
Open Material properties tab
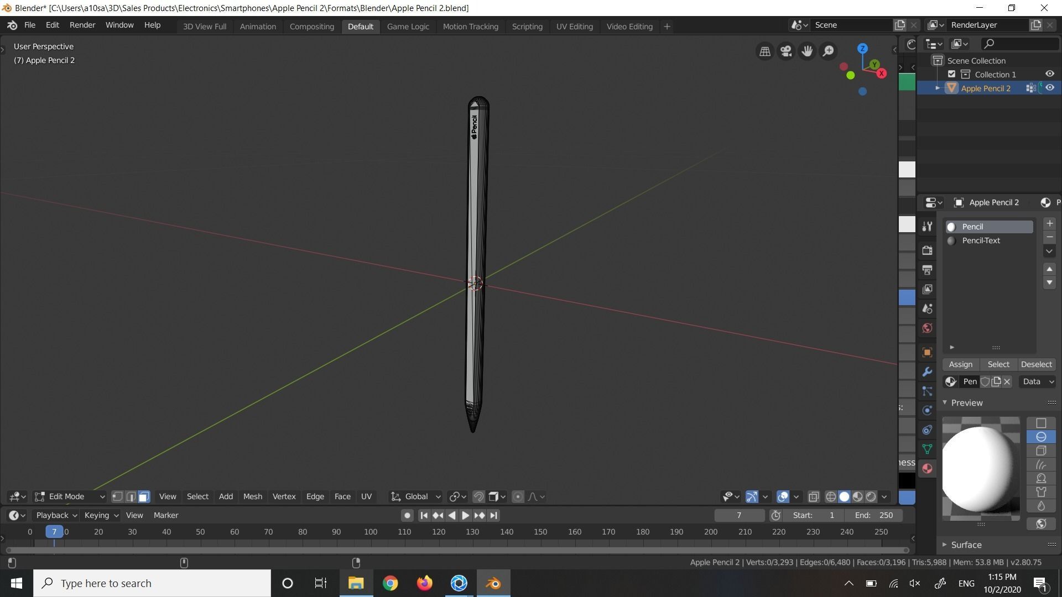pos(927,469)
